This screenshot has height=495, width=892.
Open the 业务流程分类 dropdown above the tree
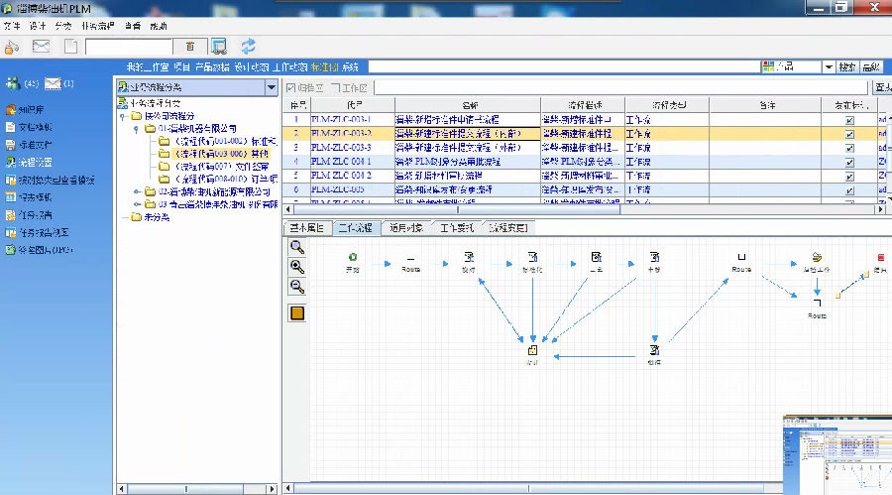(x=272, y=87)
